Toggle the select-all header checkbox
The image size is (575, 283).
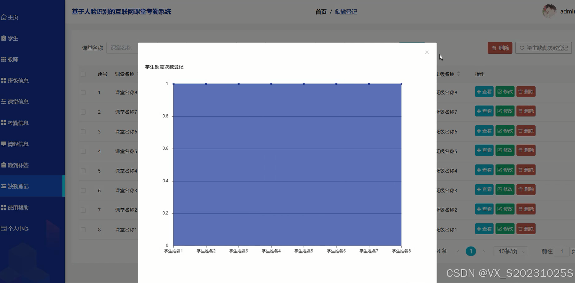tap(83, 74)
